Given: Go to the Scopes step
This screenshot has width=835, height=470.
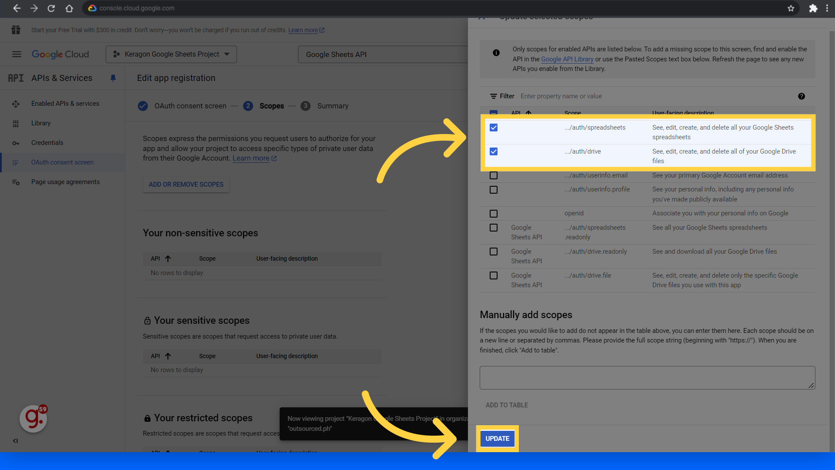Looking at the screenshot, I should 264,106.
